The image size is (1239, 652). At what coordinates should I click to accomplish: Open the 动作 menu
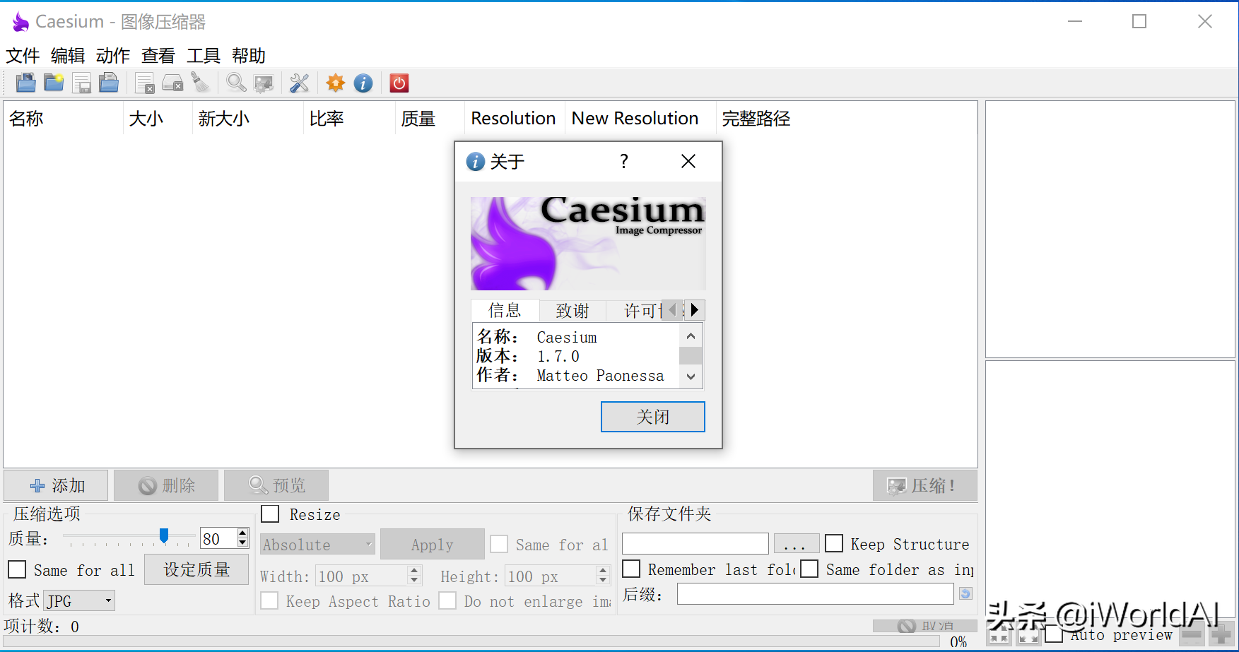tap(113, 56)
